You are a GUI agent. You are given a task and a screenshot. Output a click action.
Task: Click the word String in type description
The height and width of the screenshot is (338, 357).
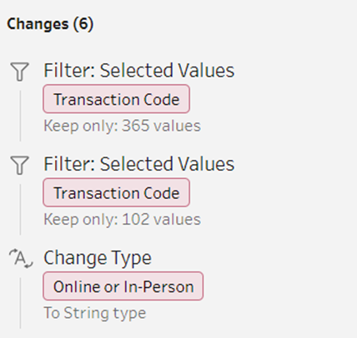coord(81,313)
